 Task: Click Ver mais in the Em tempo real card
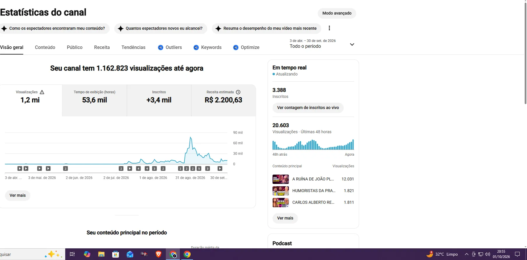click(x=285, y=218)
